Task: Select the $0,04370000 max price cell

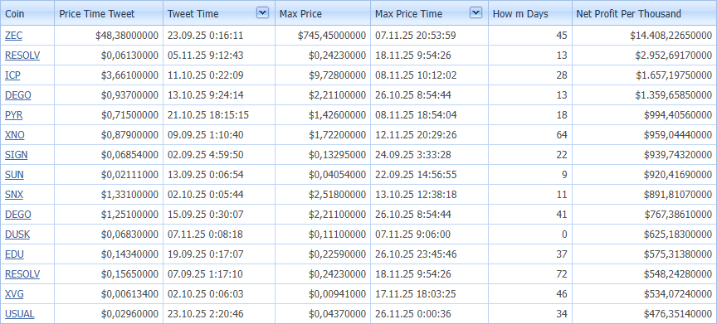Action: (323, 313)
